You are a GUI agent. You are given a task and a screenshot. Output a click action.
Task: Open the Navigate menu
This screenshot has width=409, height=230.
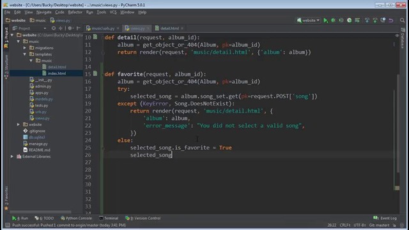click(x=44, y=12)
